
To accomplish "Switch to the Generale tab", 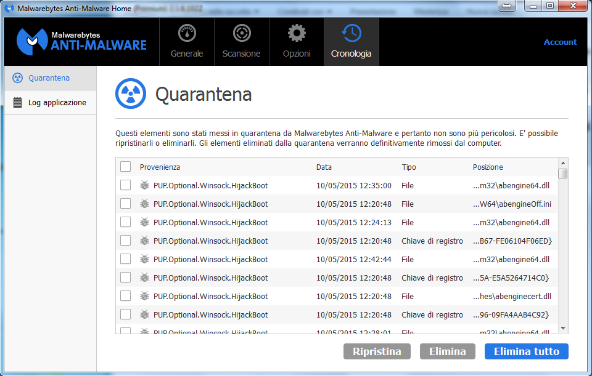I will [x=187, y=42].
